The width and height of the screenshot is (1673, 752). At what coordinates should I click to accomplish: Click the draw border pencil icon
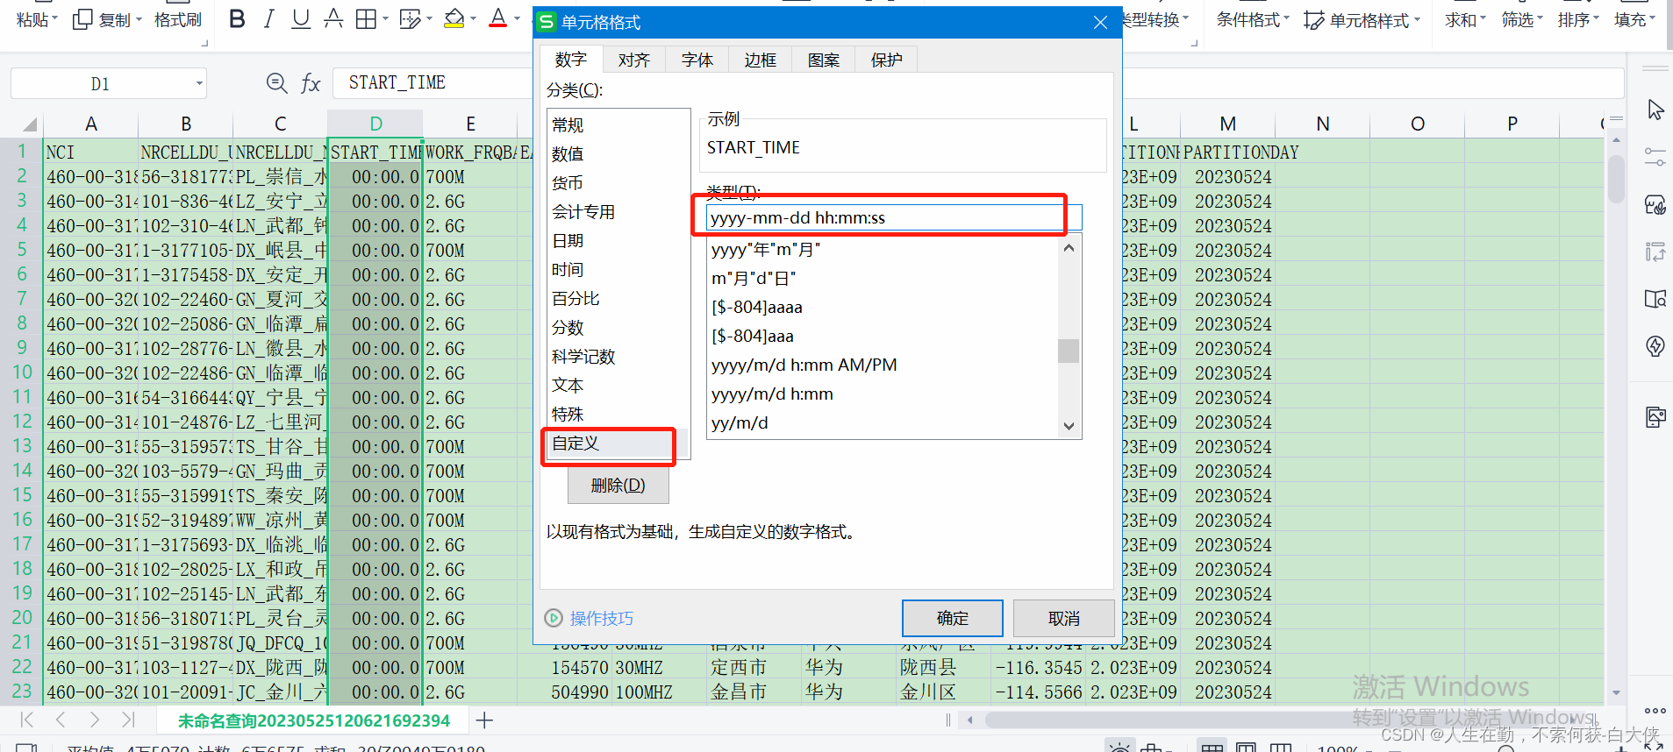[410, 18]
